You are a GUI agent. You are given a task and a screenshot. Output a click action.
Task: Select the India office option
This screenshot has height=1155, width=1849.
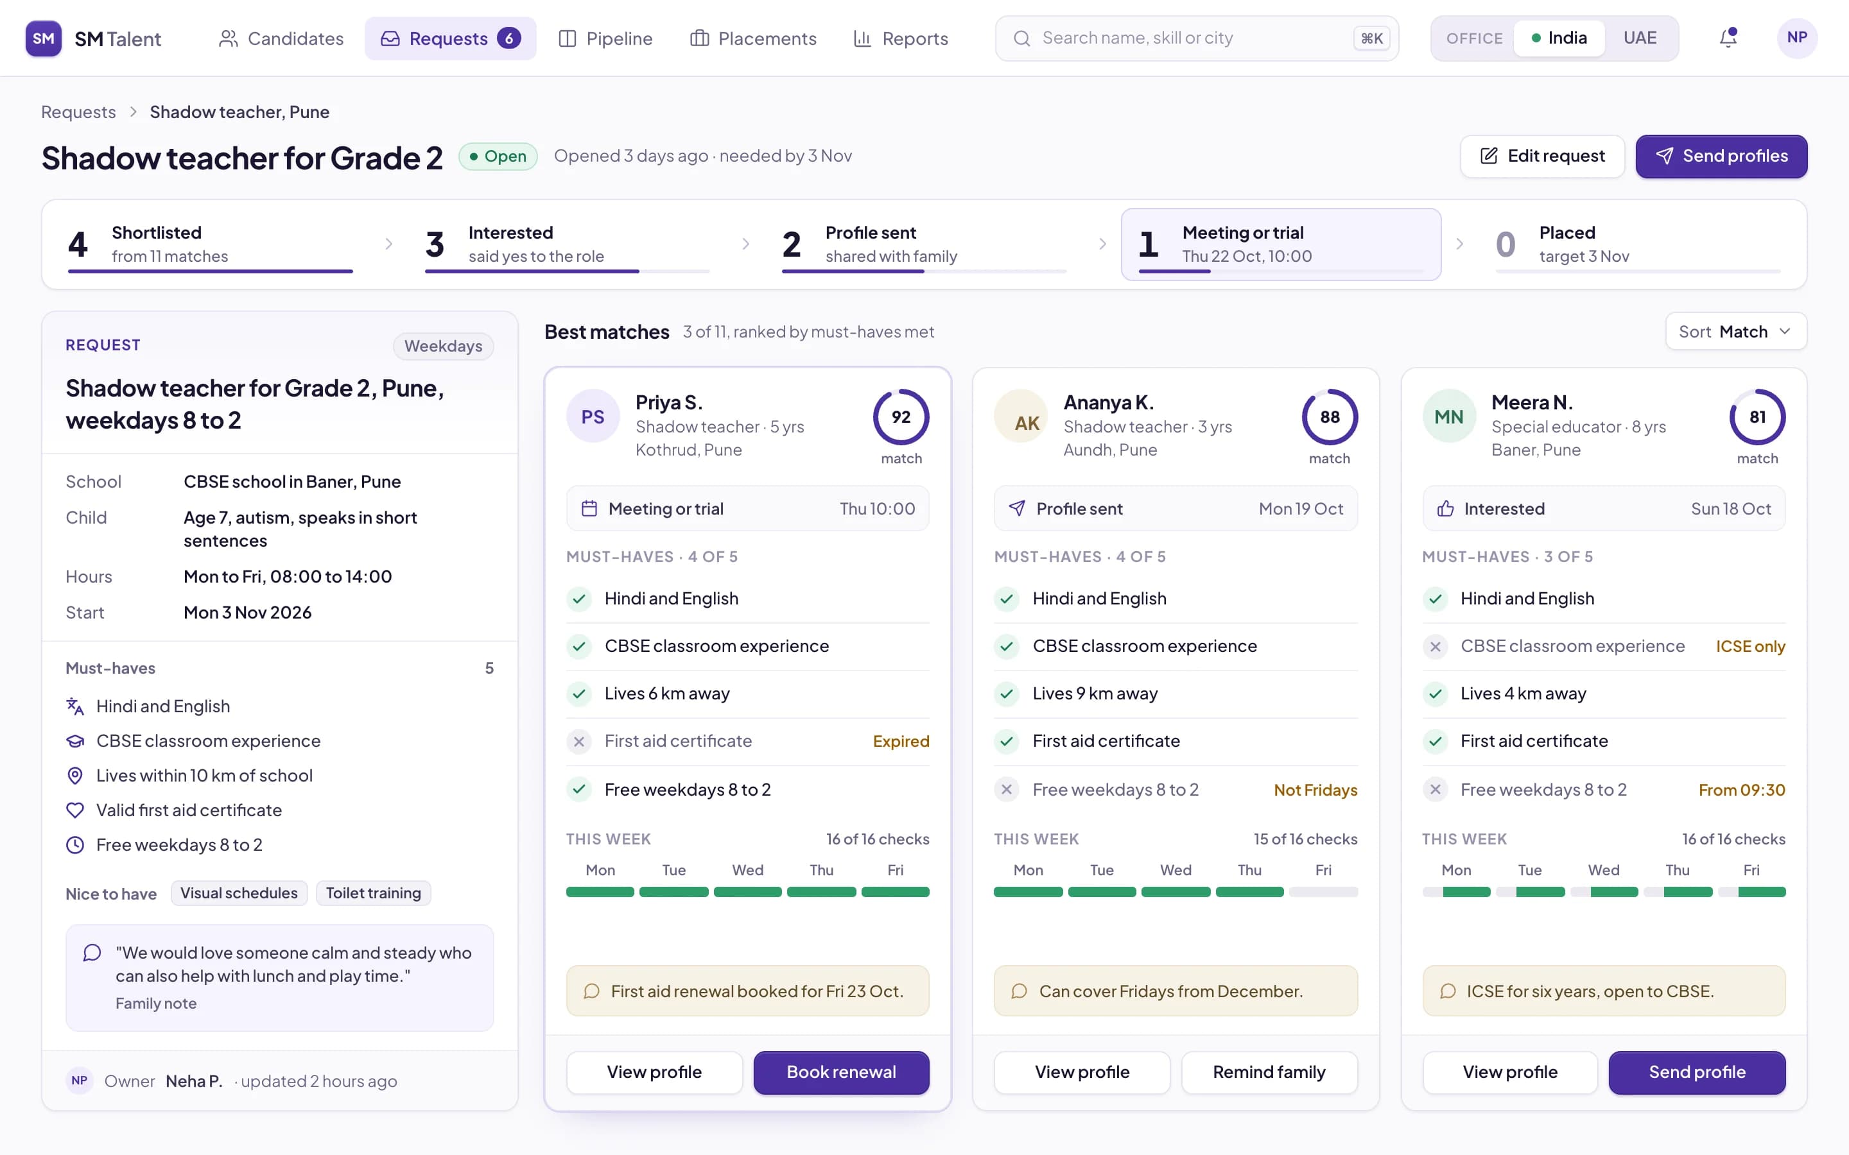[1559, 38]
